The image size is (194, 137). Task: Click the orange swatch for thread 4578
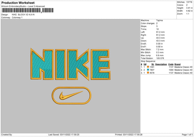tap(148, 73)
